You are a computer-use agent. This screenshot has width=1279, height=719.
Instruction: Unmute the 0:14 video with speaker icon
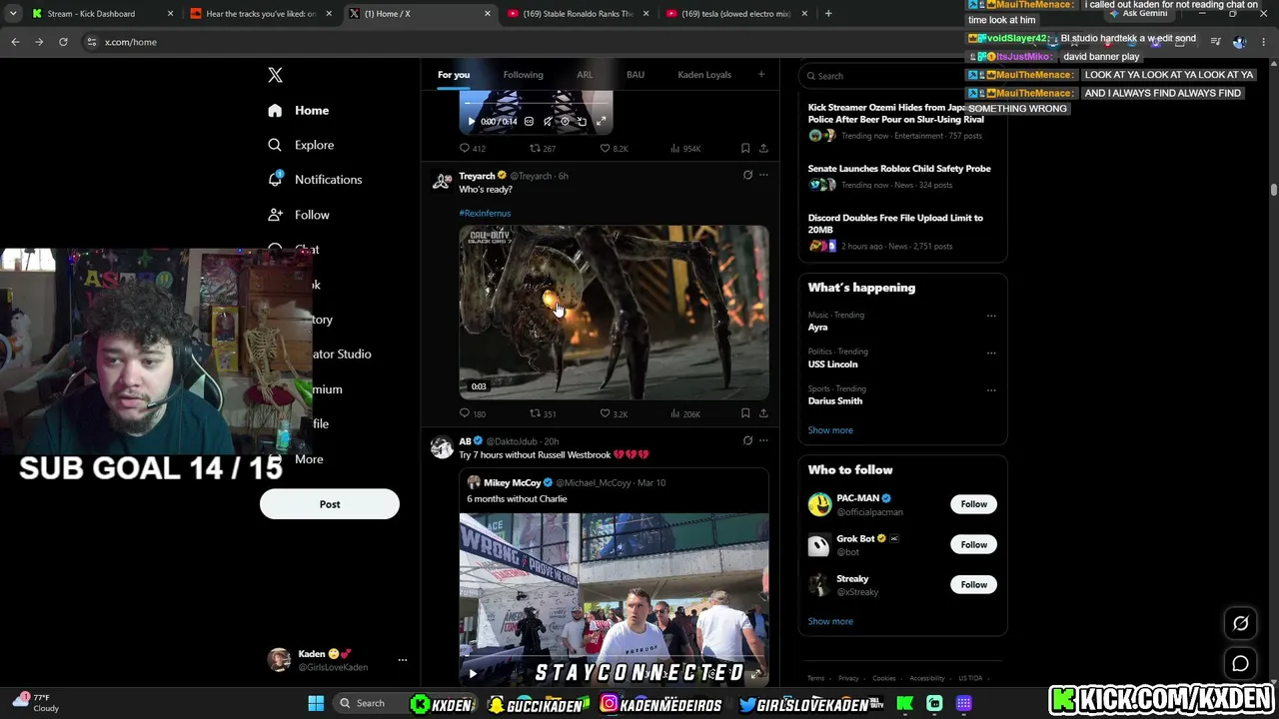547,122
